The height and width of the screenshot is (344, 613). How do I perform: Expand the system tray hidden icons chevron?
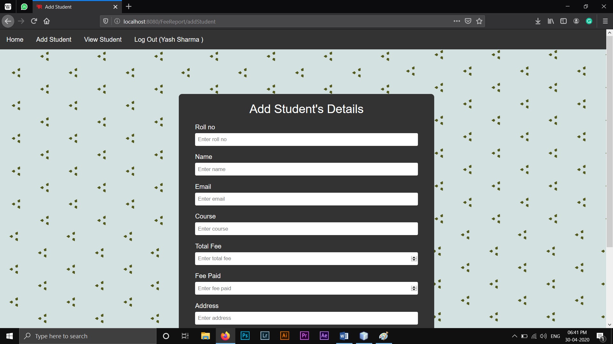[514, 336]
